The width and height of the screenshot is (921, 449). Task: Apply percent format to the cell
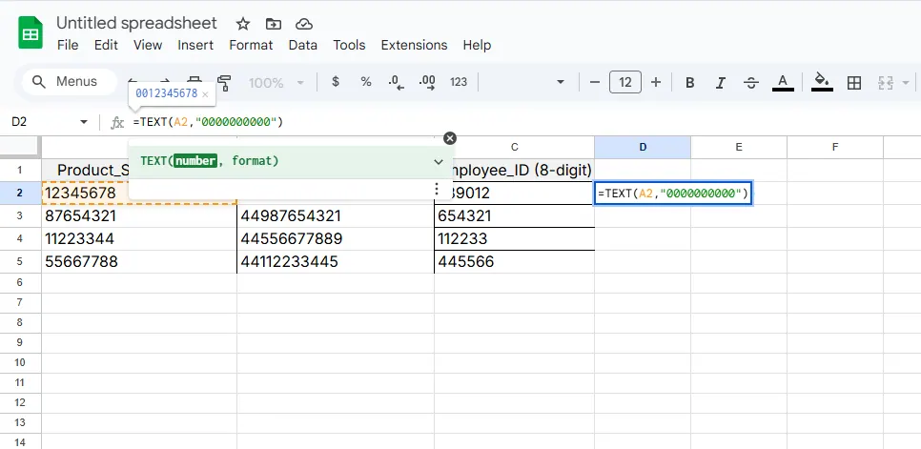tap(366, 82)
